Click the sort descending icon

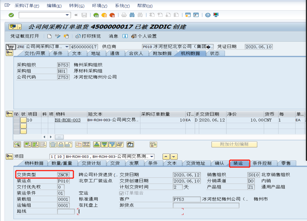[x=104, y=145]
